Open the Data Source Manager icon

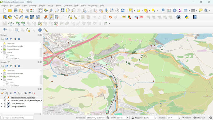coord(5,17)
